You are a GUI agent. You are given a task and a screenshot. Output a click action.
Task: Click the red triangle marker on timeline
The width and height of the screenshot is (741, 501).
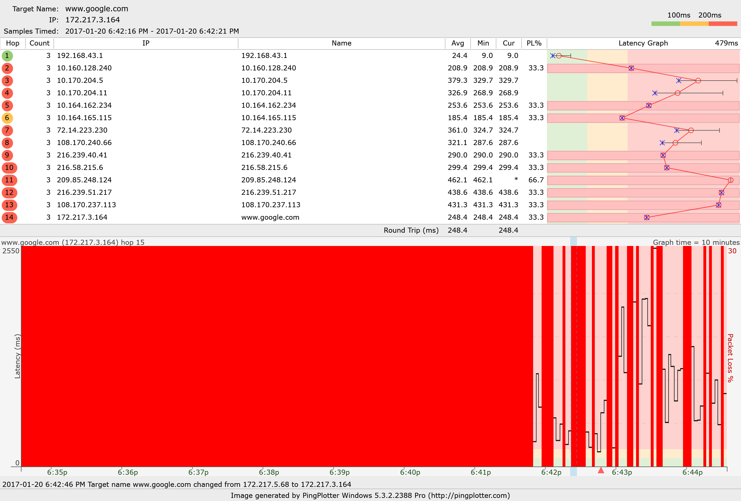[x=601, y=470]
